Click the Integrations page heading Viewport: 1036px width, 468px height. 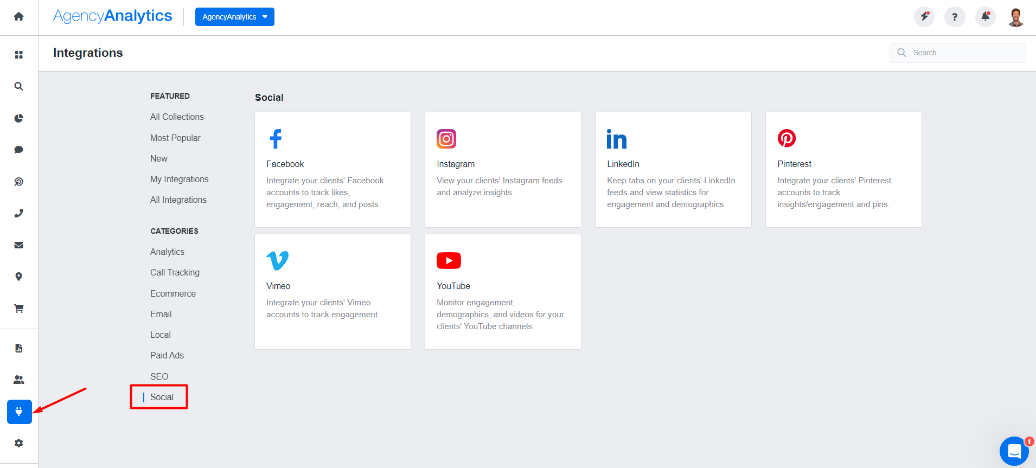[88, 53]
